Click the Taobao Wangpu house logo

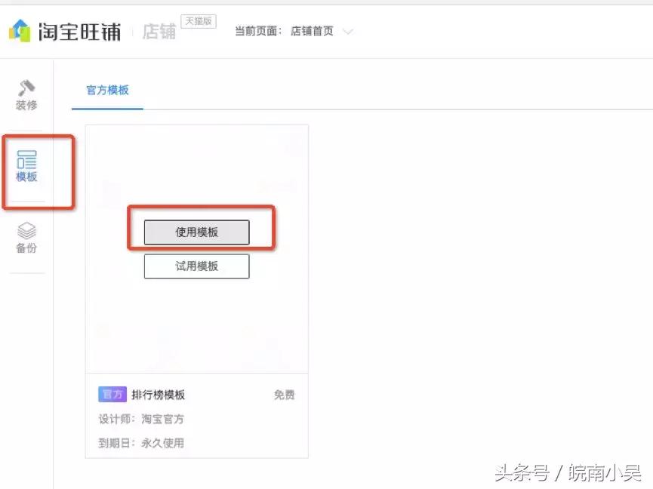tap(18, 30)
